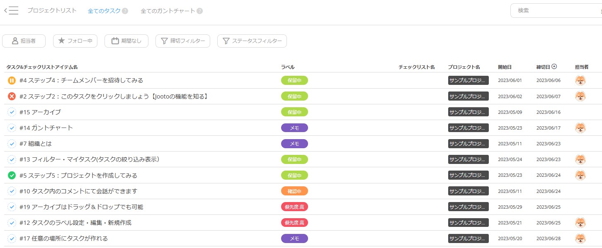
Task: Switch to the プロジェクトリスト tab
Action: (52, 11)
